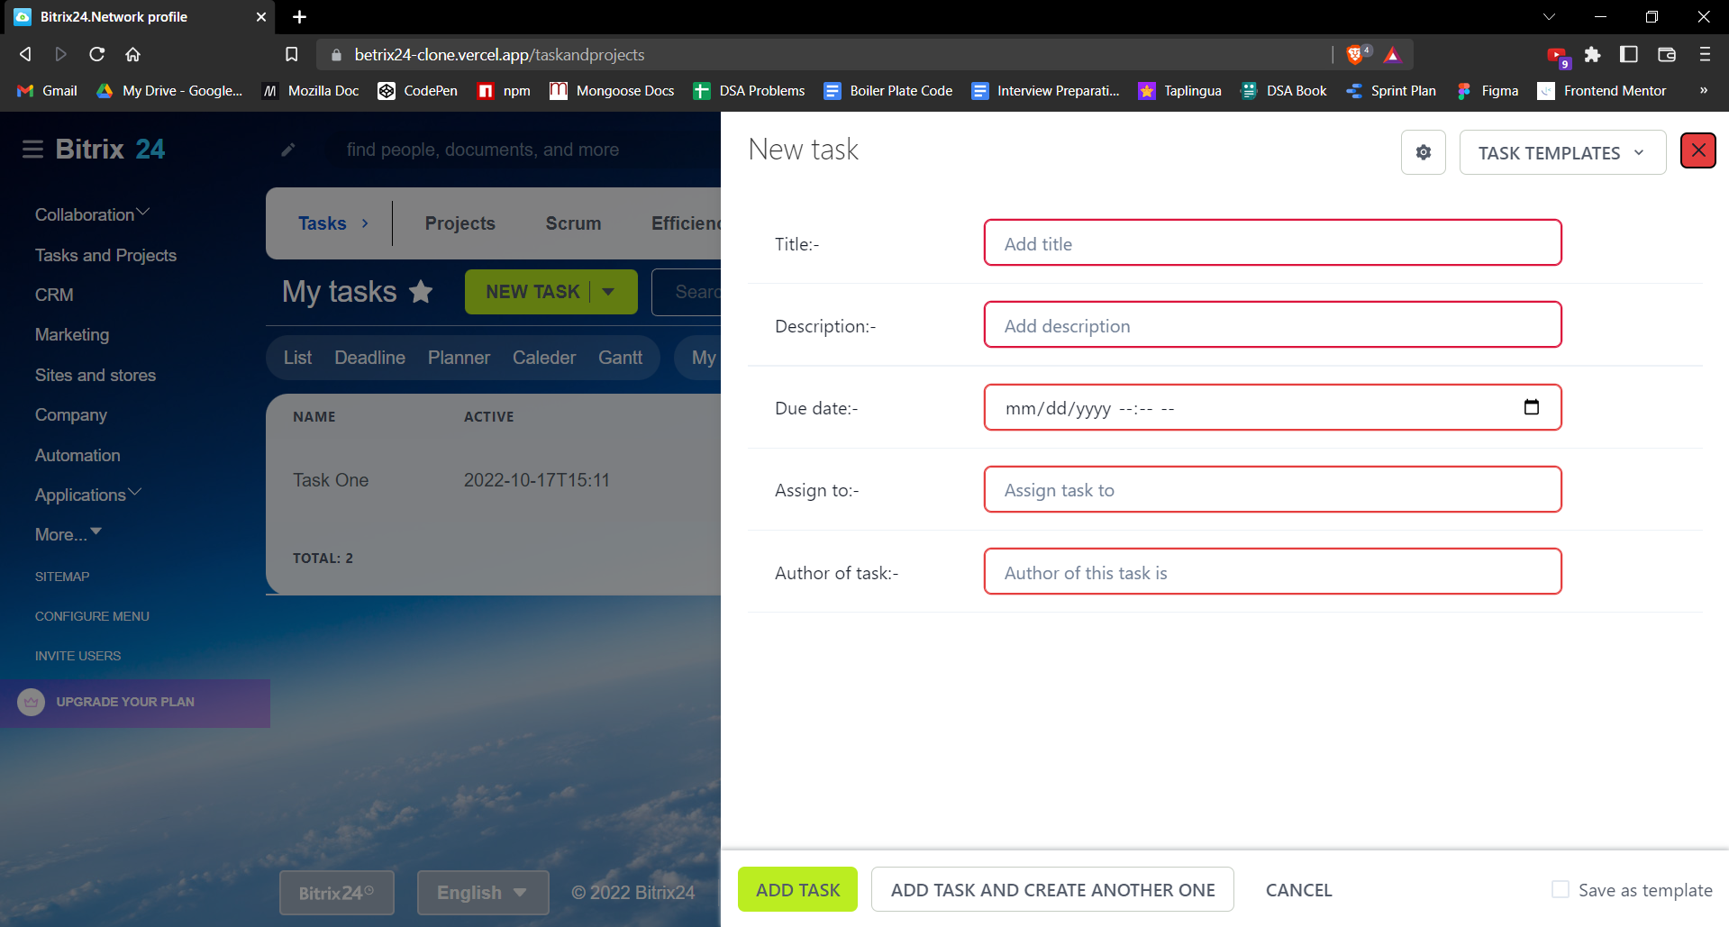The image size is (1729, 927).
Task: Click the hamburger menu next to Bitrix 24
Action: pyautogui.click(x=32, y=150)
